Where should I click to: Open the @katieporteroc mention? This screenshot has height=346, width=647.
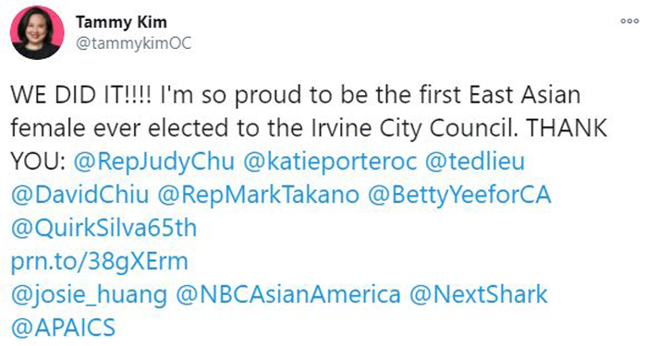tap(330, 161)
